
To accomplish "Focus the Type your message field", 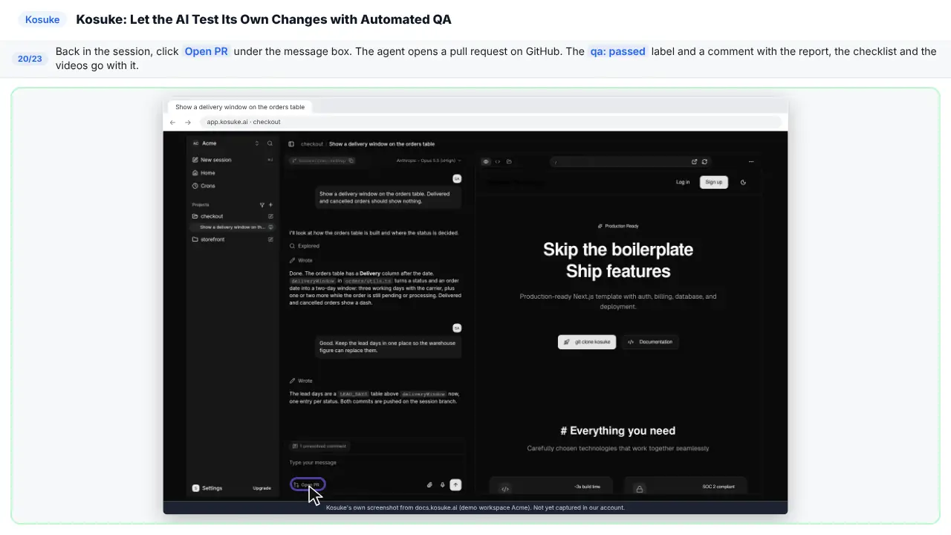I will 375,462.
